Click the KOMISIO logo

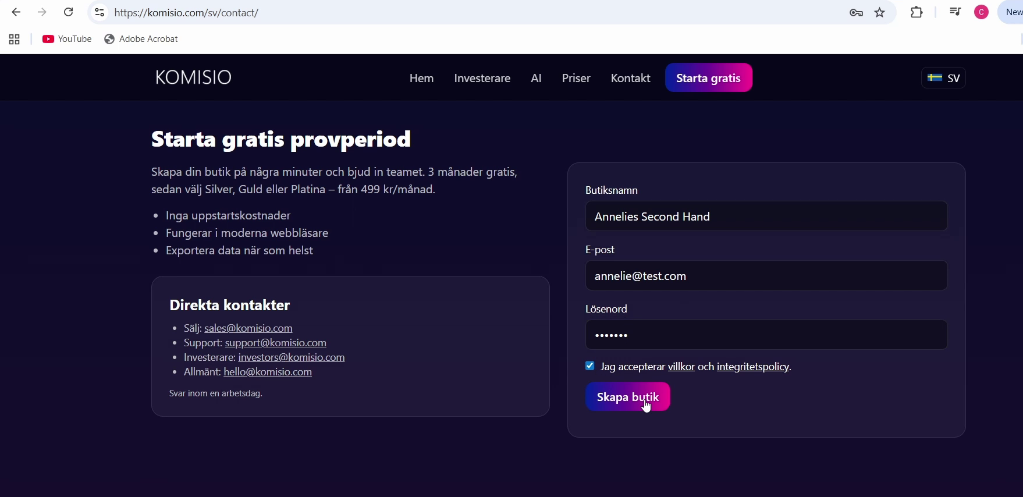tap(193, 77)
